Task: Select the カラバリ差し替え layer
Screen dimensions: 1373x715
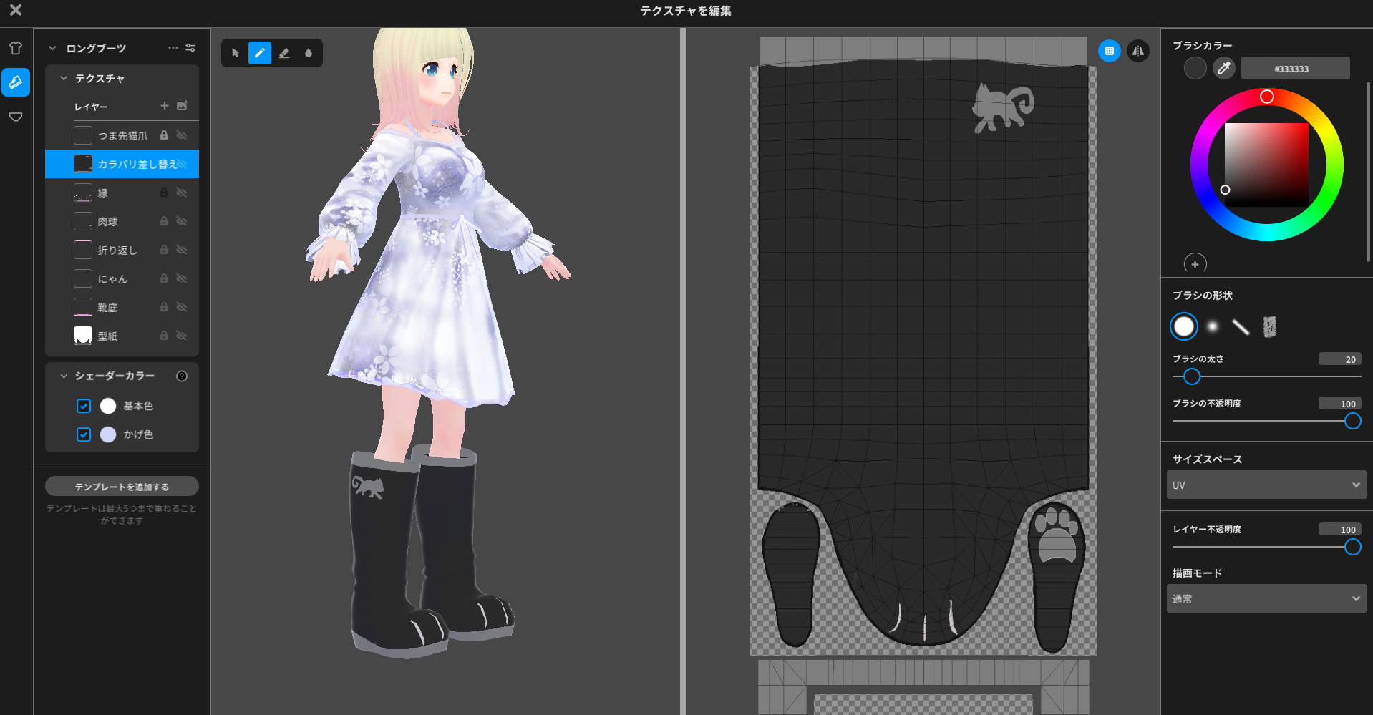Action: pos(129,164)
